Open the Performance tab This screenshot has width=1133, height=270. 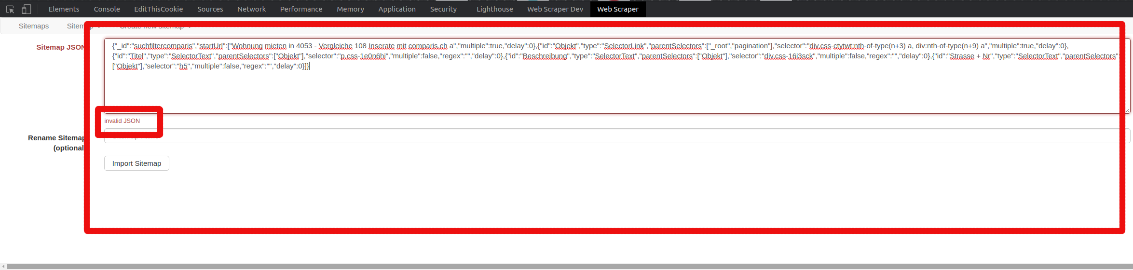tap(301, 9)
